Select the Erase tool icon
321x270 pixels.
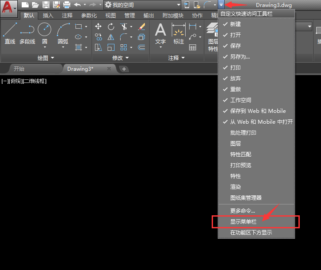point(141,26)
